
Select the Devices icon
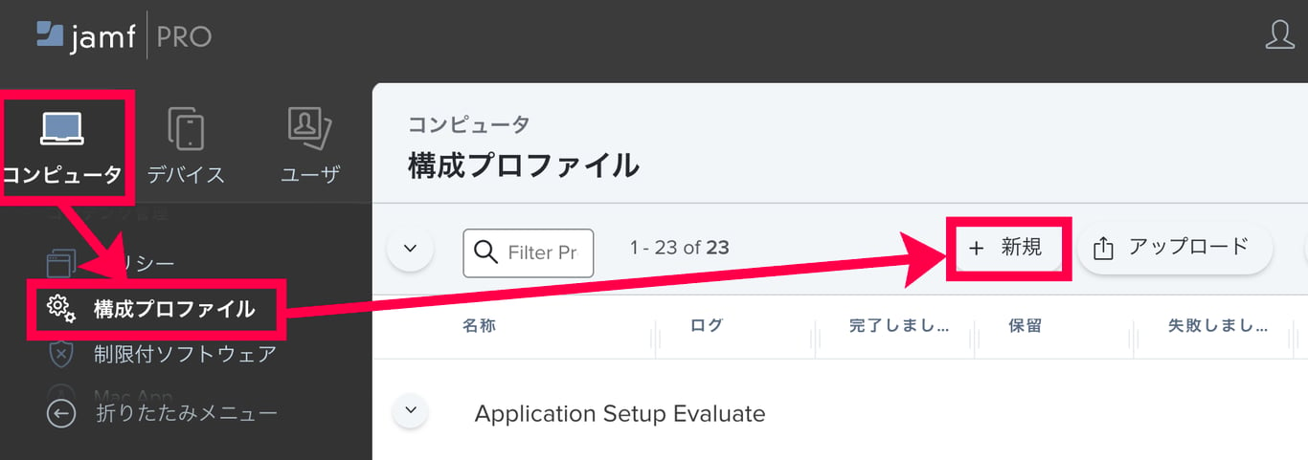186,128
